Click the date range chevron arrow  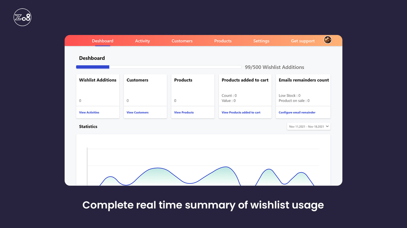point(327,126)
